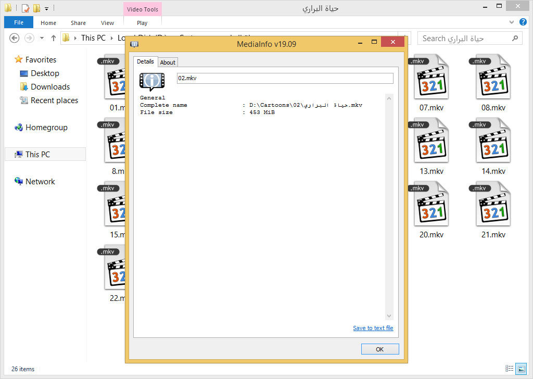Go forward with Explorer forward arrow
533x379 pixels.
click(x=29, y=37)
